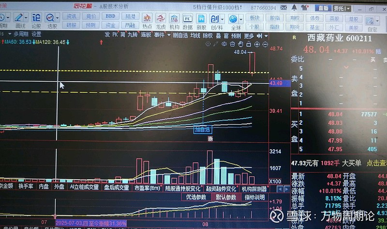This screenshot has height=229, width=387.
Task: Toggle 窗 multi-window view
Action: point(226,36)
